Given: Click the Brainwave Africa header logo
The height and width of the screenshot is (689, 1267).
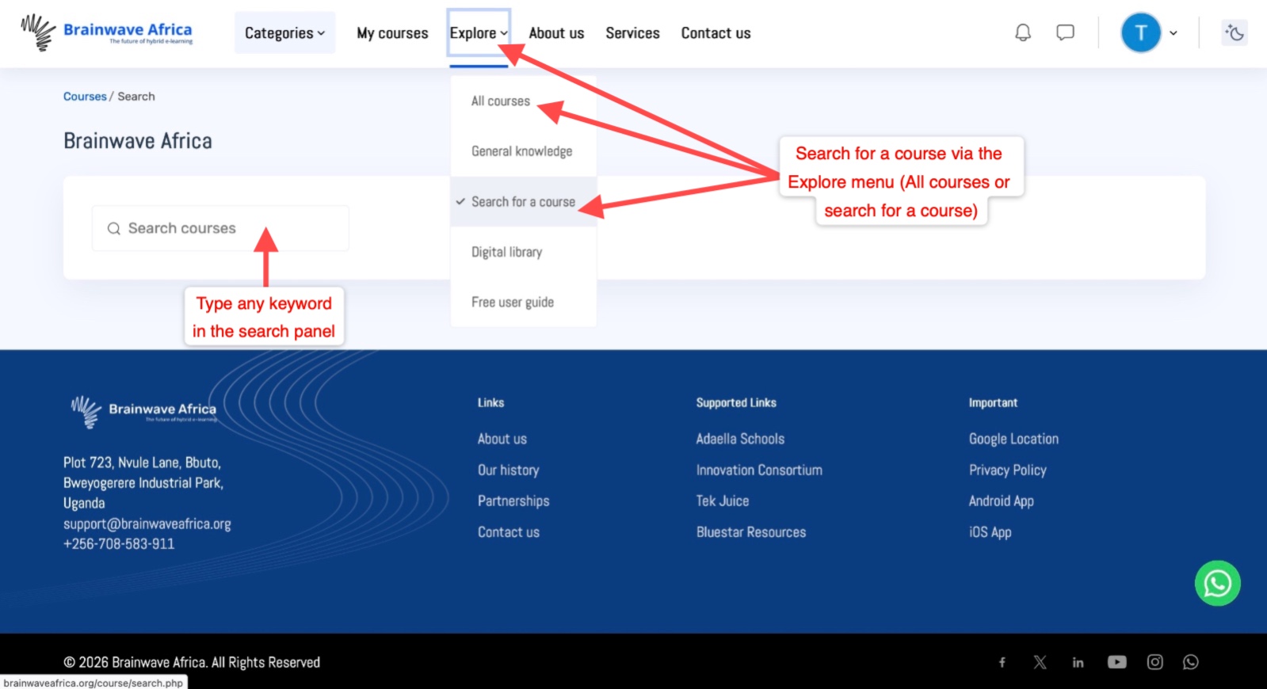Looking at the screenshot, I should pyautogui.click(x=107, y=32).
